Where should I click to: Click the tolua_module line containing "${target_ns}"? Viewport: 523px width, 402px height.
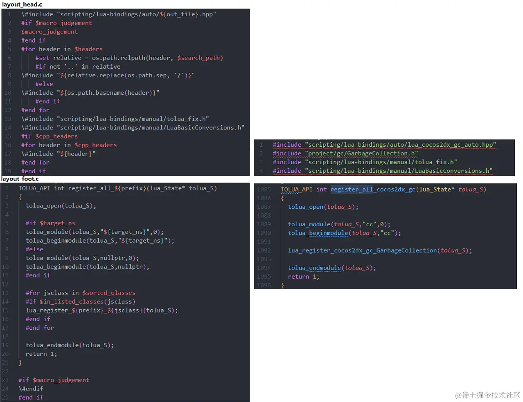pyautogui.click(x=95, y=232)
